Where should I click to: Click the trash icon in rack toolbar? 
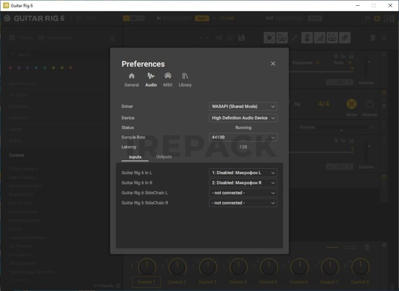tap(373, 38)
